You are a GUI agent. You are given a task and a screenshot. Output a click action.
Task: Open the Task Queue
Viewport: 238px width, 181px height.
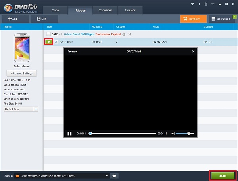point(221,19)
